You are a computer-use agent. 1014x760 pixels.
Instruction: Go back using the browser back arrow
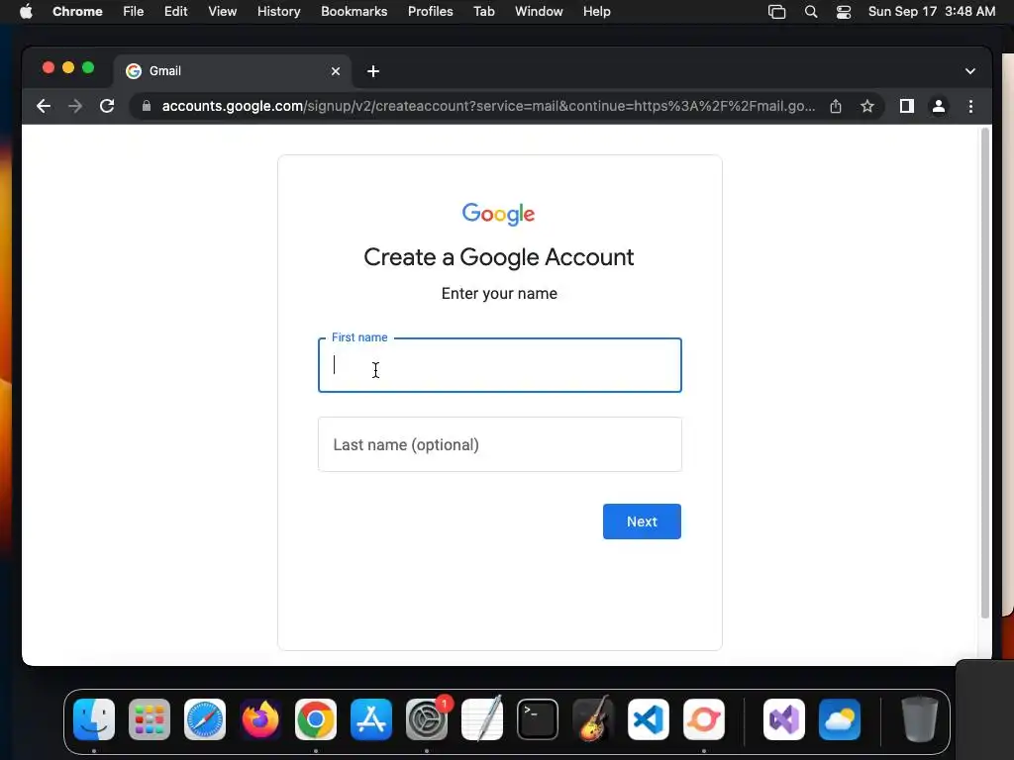pyautogui.click(x=44, y=106)
